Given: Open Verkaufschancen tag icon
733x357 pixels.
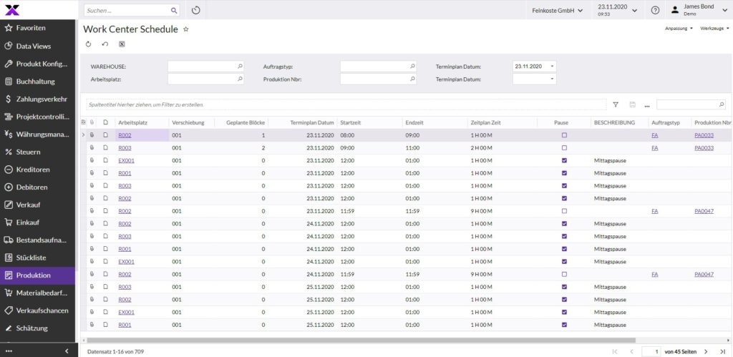Looking at the screenshot, I should pyautogui.click(x=8, y=310).
